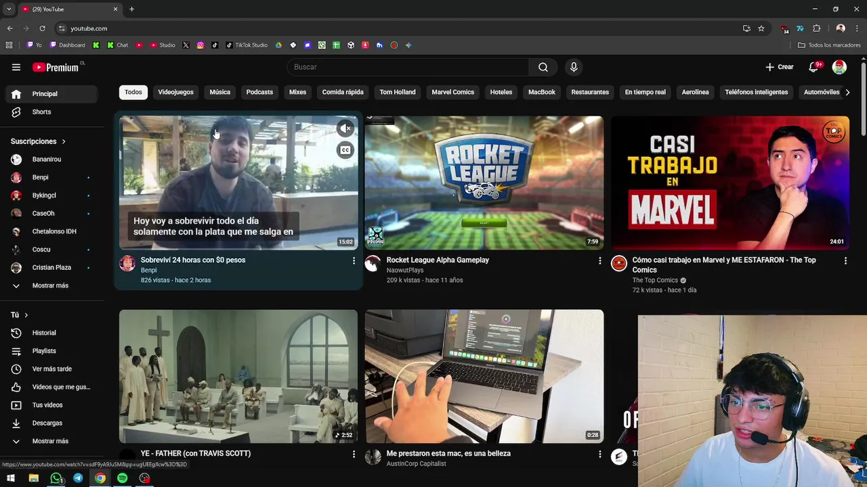Go to Principal home in sidebar
The image size is (867, 487).
coord(51,94)
